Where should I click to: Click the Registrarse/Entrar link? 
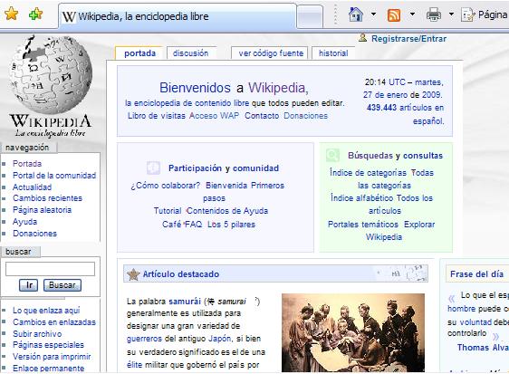click(x=408, y=39)
